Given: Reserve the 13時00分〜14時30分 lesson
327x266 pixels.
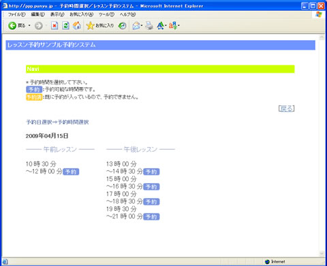Looking at the screenshot, I should pyautogui.click(x=151, y=171).
